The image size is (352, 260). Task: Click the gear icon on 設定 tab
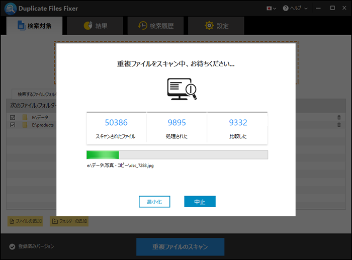click(209, 26)
